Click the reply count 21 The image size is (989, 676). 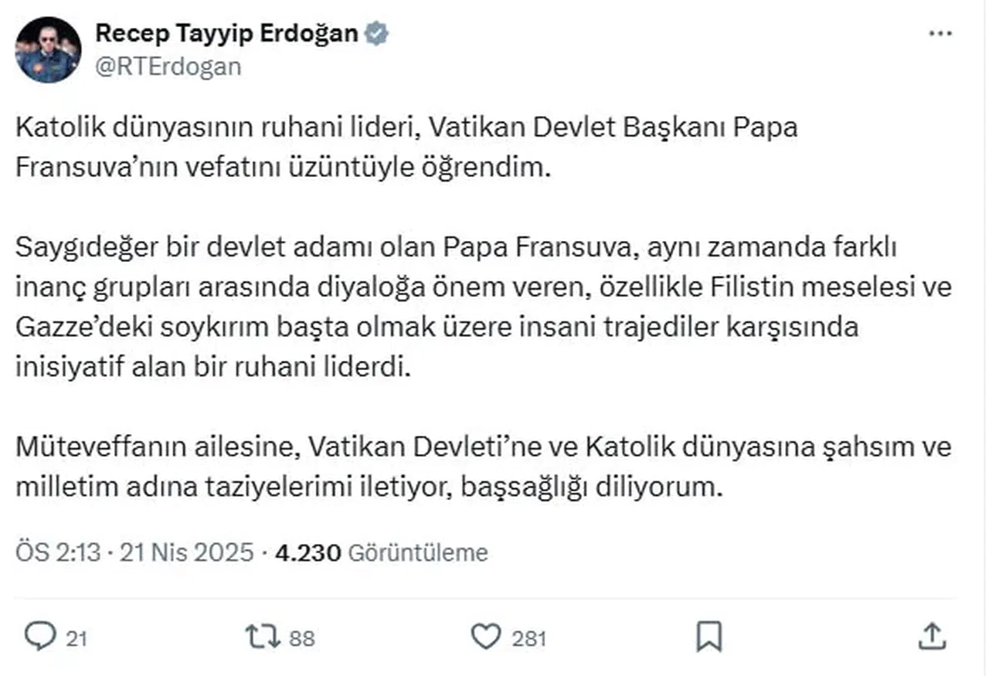click(x=75, y=639)
